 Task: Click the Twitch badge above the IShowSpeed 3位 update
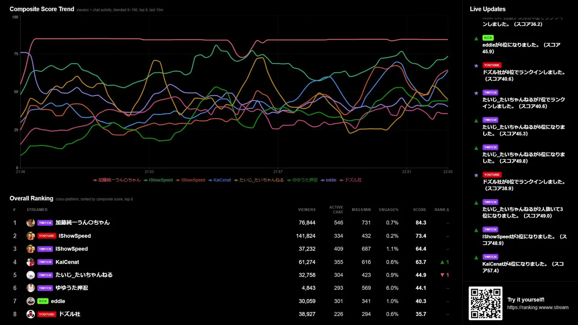pyautogui.click(x=490, y=229)
